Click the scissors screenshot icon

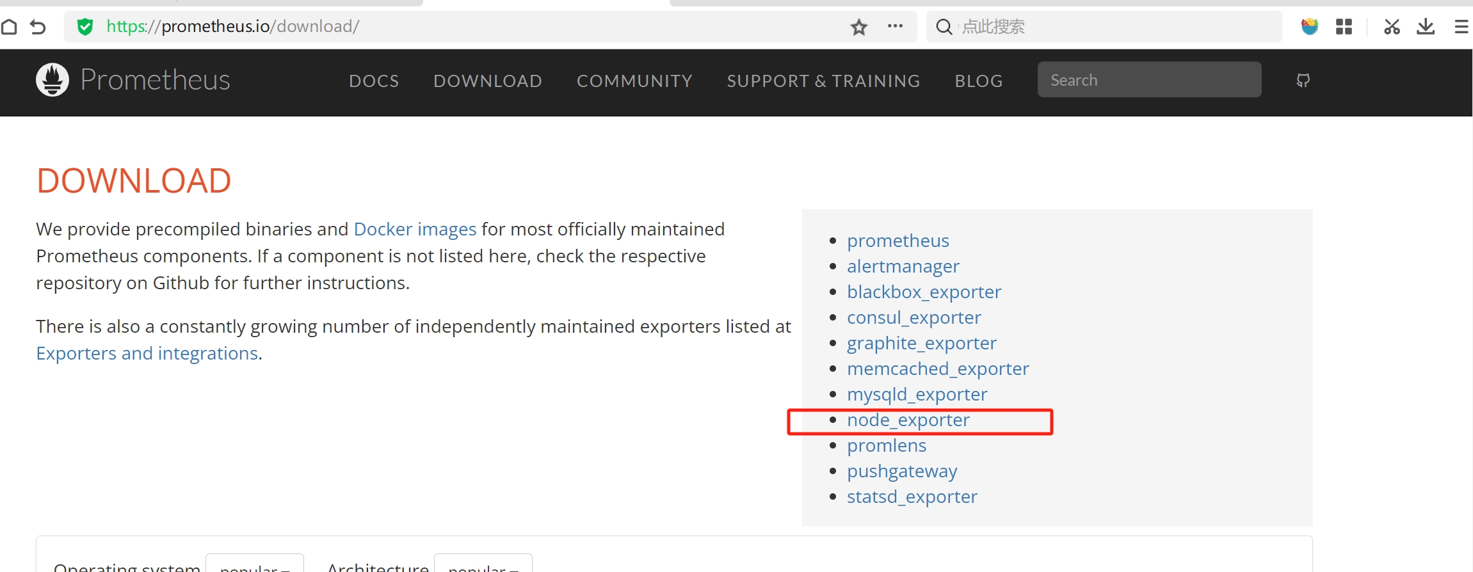click(x=1392, y=27)
